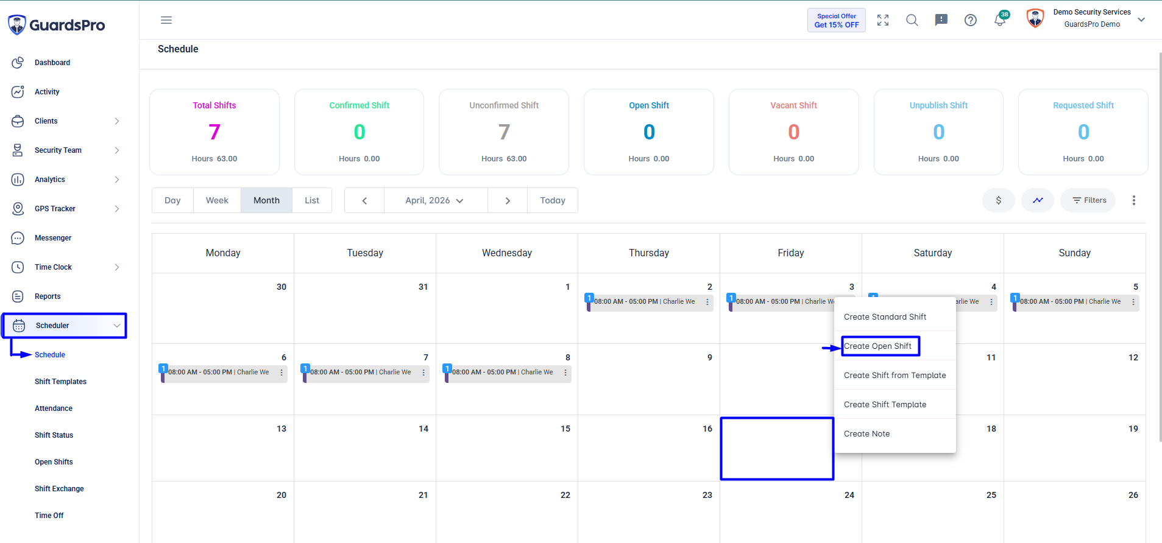Open the Schedule submenu link

50,355
